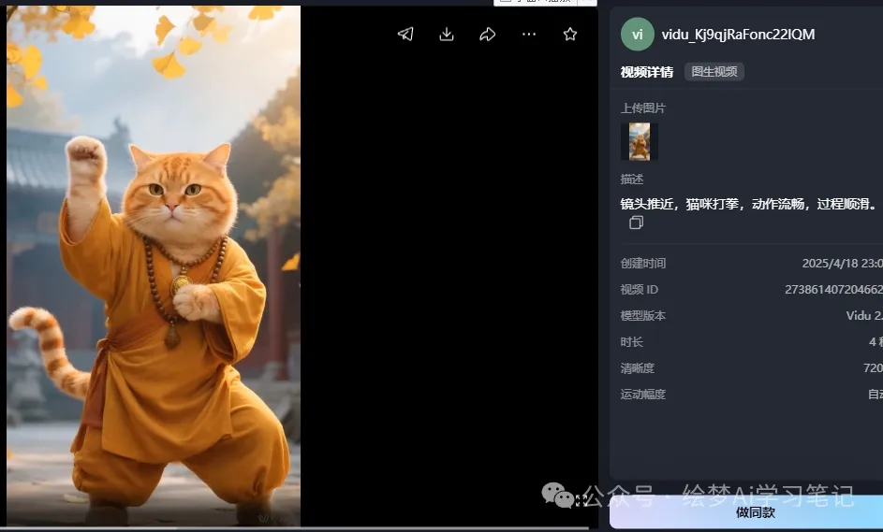Click username vidu_Kj9qjRaFonc22IQM

(x=738, y=35)
